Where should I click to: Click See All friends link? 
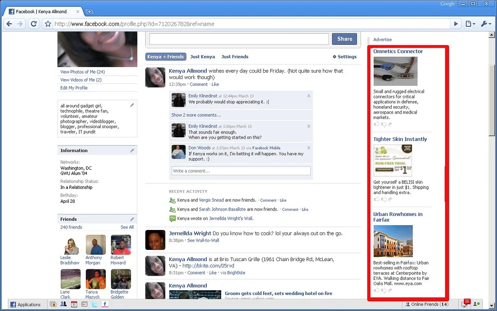coord(127,227)
